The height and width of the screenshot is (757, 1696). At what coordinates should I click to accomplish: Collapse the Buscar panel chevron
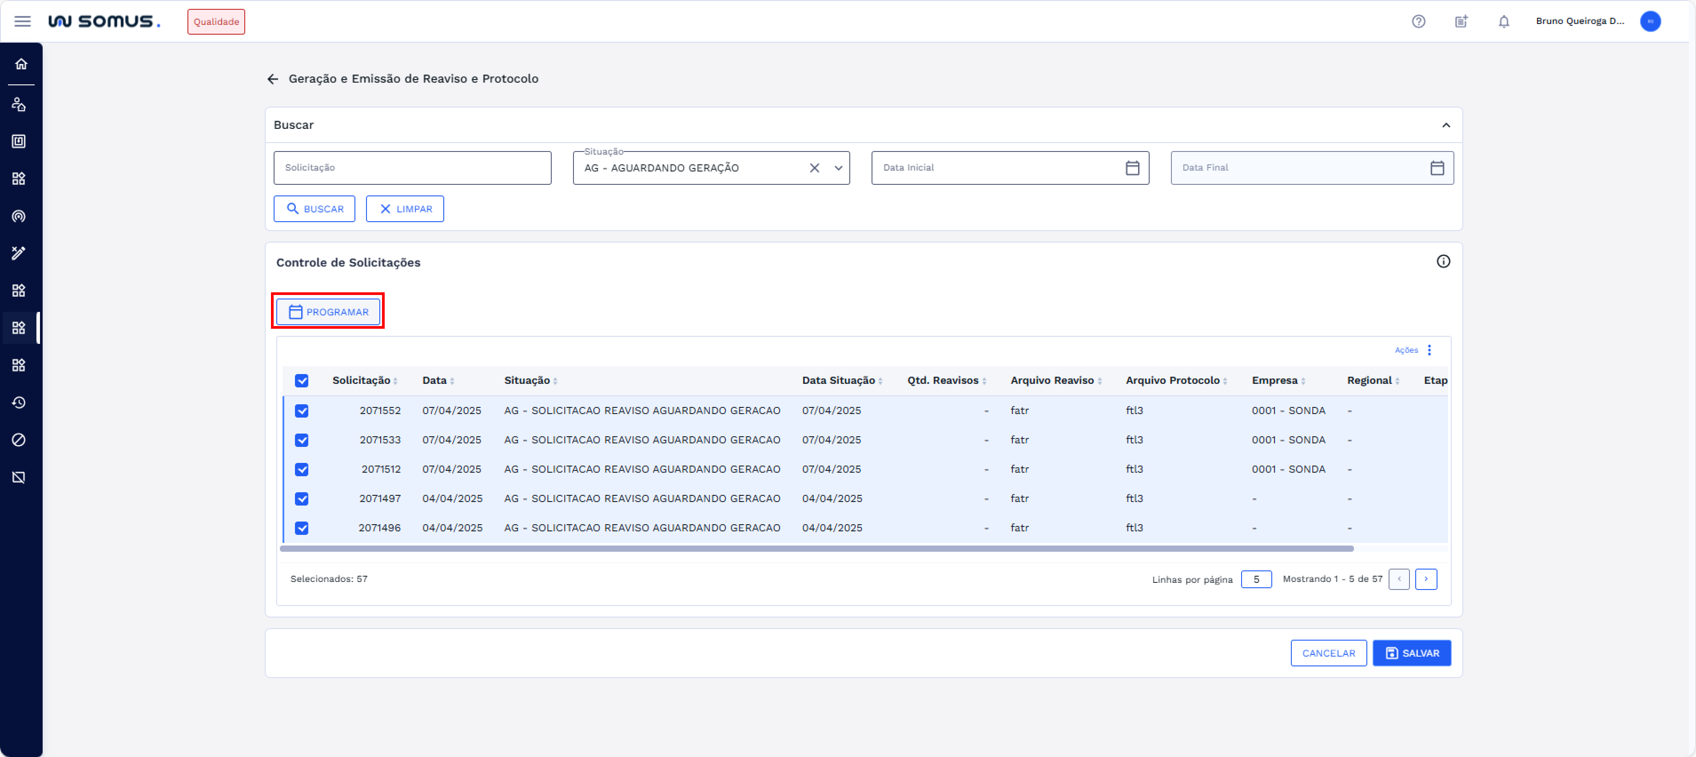coord(1446,125)
